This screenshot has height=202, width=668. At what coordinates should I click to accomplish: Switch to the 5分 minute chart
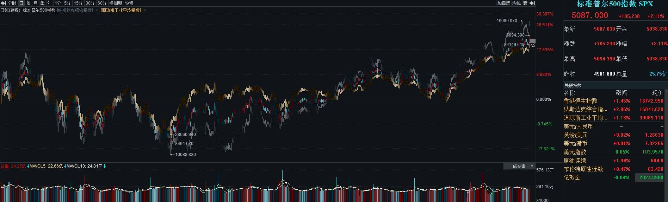tap(67, 3)
